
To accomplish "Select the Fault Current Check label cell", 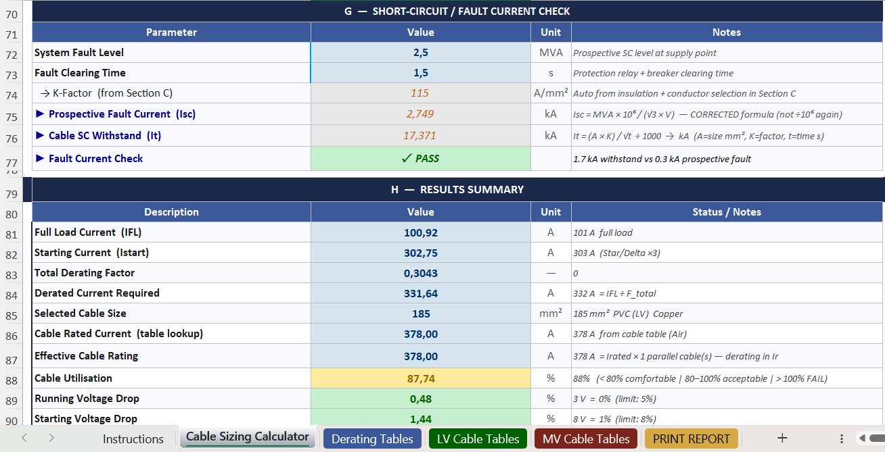I will point(171,159).
